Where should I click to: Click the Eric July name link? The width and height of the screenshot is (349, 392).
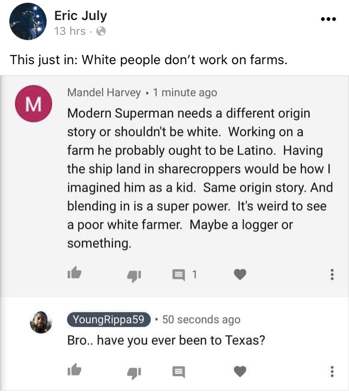point(80,16)
